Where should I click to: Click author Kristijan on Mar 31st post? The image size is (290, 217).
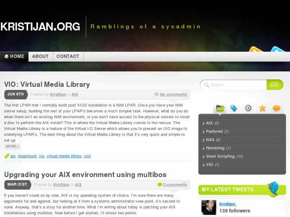(61, 185)
